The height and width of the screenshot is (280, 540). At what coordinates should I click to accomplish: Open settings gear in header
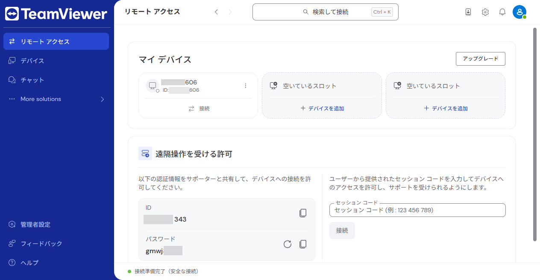(485, 12)
